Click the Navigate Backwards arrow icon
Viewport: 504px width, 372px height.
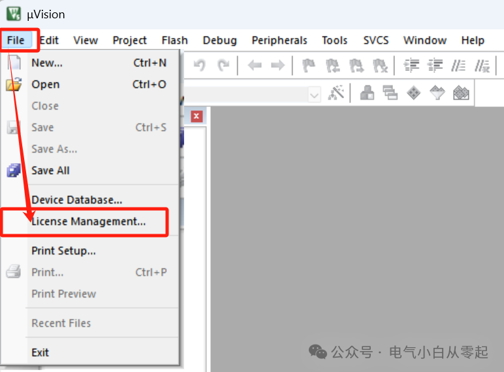255,65
